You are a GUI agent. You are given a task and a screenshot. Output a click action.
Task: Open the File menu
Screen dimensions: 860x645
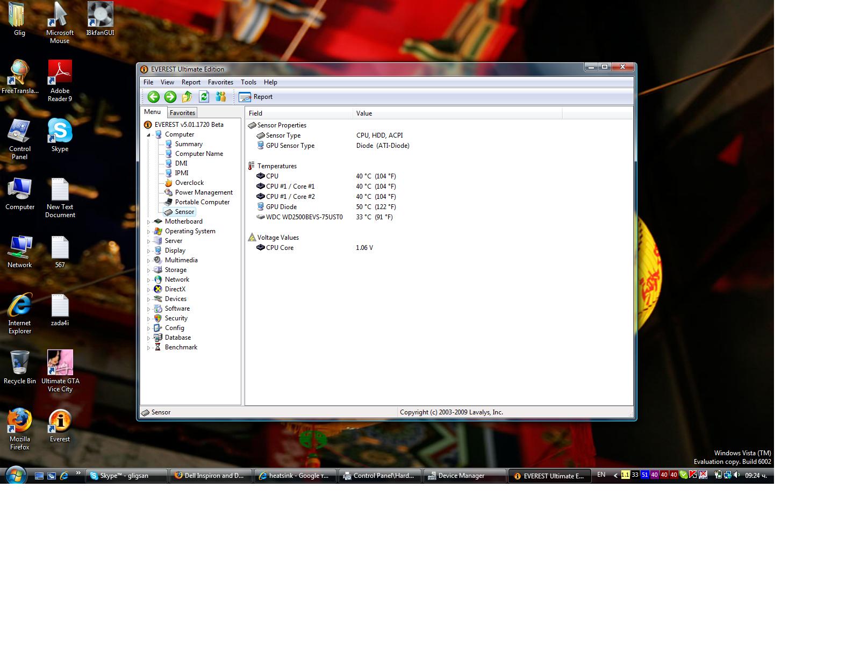pos(148,82)
